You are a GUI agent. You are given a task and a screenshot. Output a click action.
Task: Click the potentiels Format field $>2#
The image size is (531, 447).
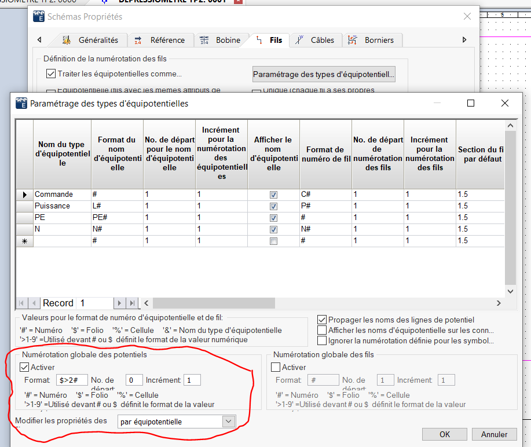click(71, 380)
